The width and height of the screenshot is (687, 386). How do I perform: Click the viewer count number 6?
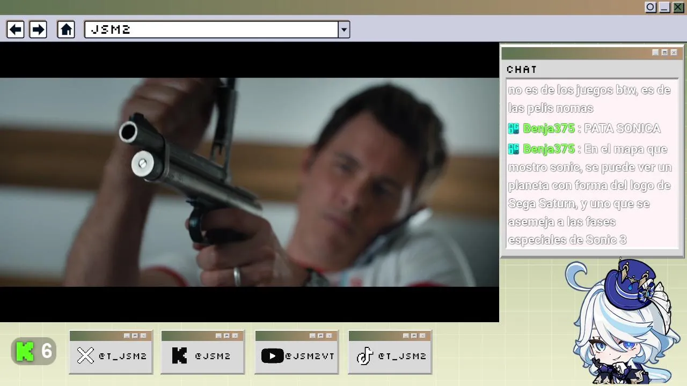47,352
